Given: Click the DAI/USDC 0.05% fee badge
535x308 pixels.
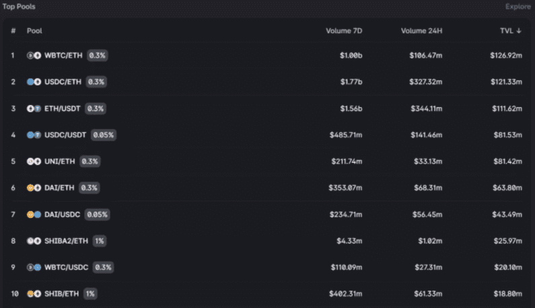Looking at the screenshot, I should [97, 215].
